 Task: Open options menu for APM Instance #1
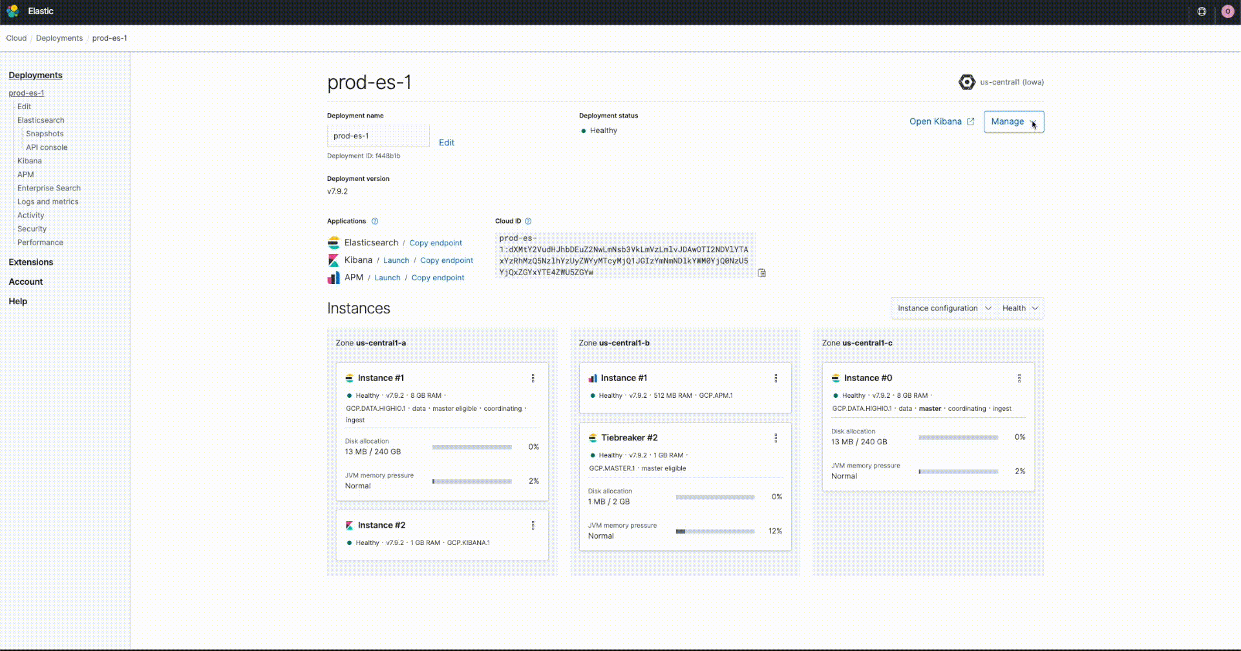click(x=776, y=378)
